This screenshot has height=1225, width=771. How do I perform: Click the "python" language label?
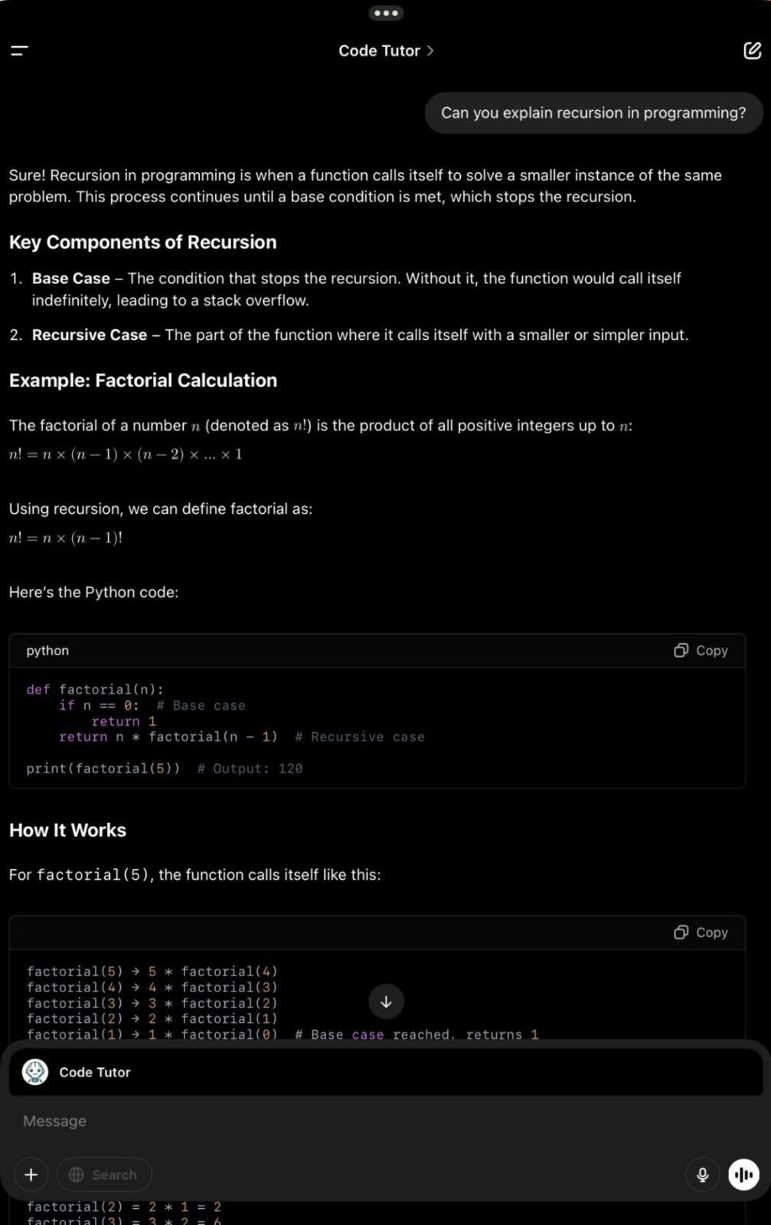coord(47,650)
